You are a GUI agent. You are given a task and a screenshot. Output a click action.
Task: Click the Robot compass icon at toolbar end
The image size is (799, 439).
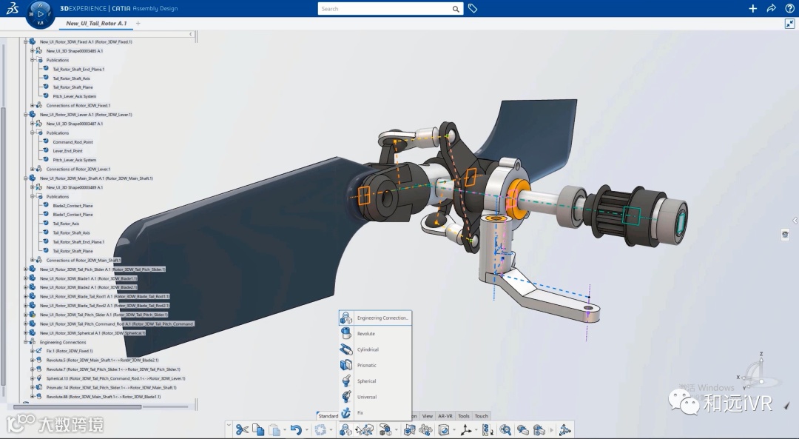[x=564, y=430]
